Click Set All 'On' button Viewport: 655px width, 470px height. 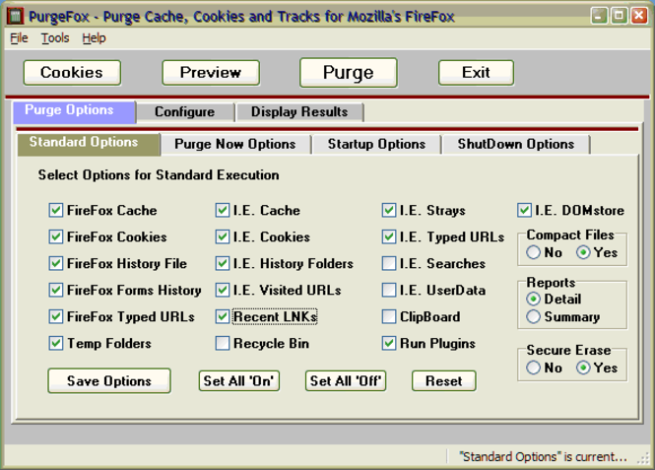coord(239,380)
